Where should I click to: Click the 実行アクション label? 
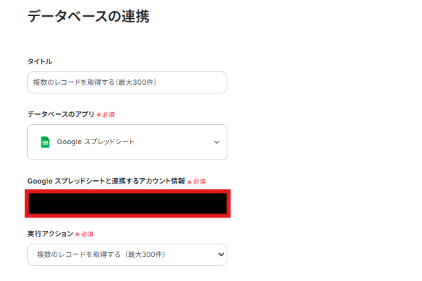tap(50, 234)
